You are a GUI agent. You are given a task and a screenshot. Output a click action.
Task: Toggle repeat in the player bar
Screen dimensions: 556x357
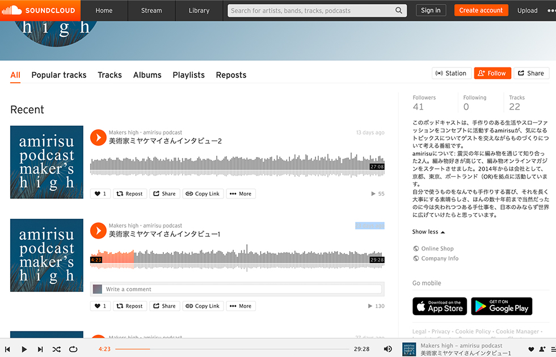coord(73,349)
